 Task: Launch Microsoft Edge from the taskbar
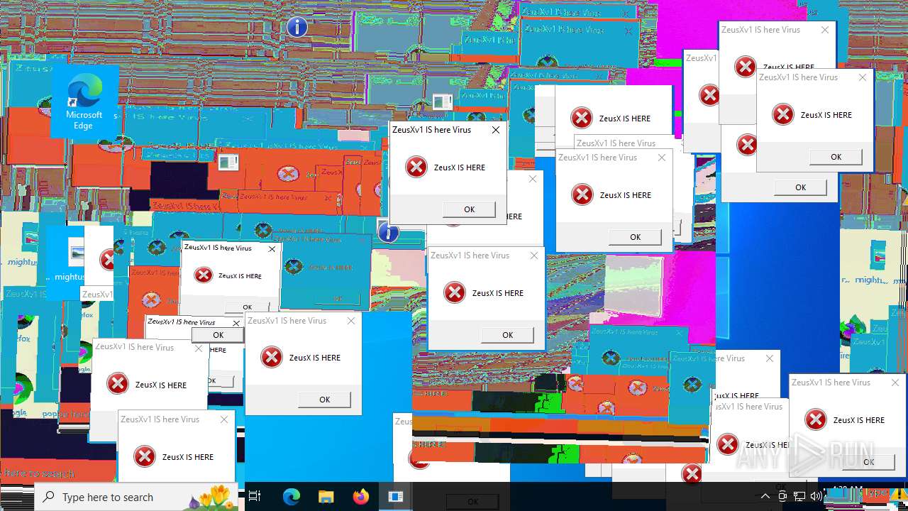(x=292, y=497)
